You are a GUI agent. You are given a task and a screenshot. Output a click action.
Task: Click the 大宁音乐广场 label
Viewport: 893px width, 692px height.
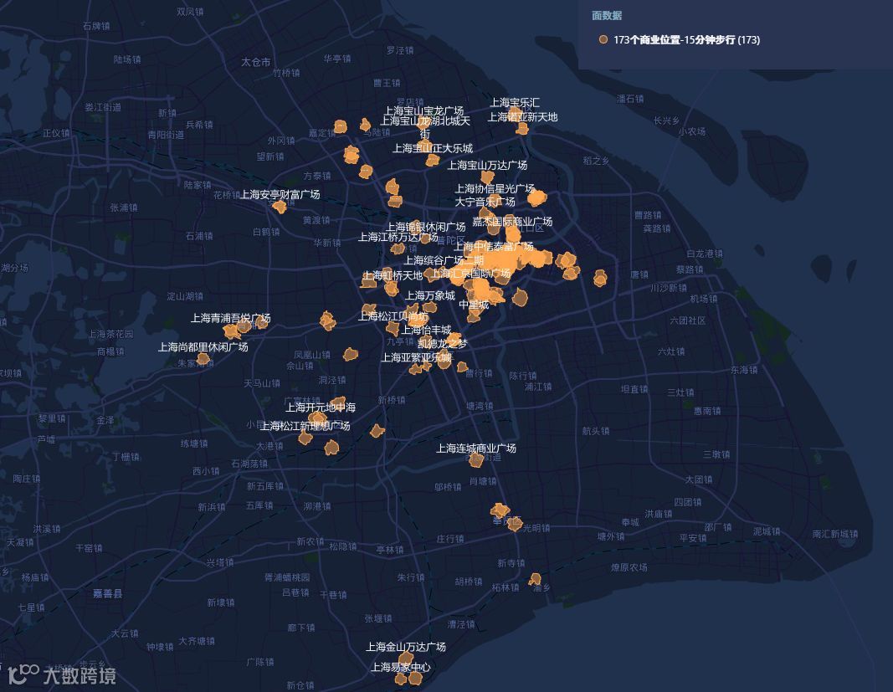tap(485, 202)
